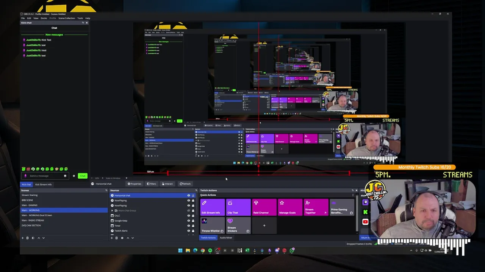Select the Twitch Actions tab
This screenshot has width=485, height=272.
coord(208,238)
